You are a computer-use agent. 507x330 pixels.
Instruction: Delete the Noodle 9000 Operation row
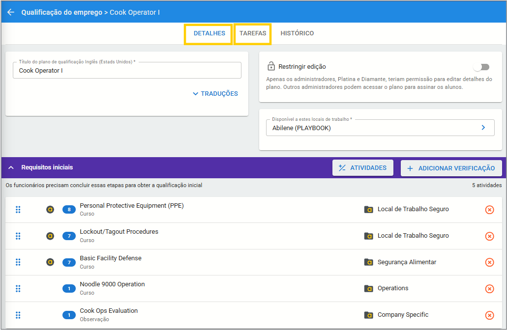[489, 289]
